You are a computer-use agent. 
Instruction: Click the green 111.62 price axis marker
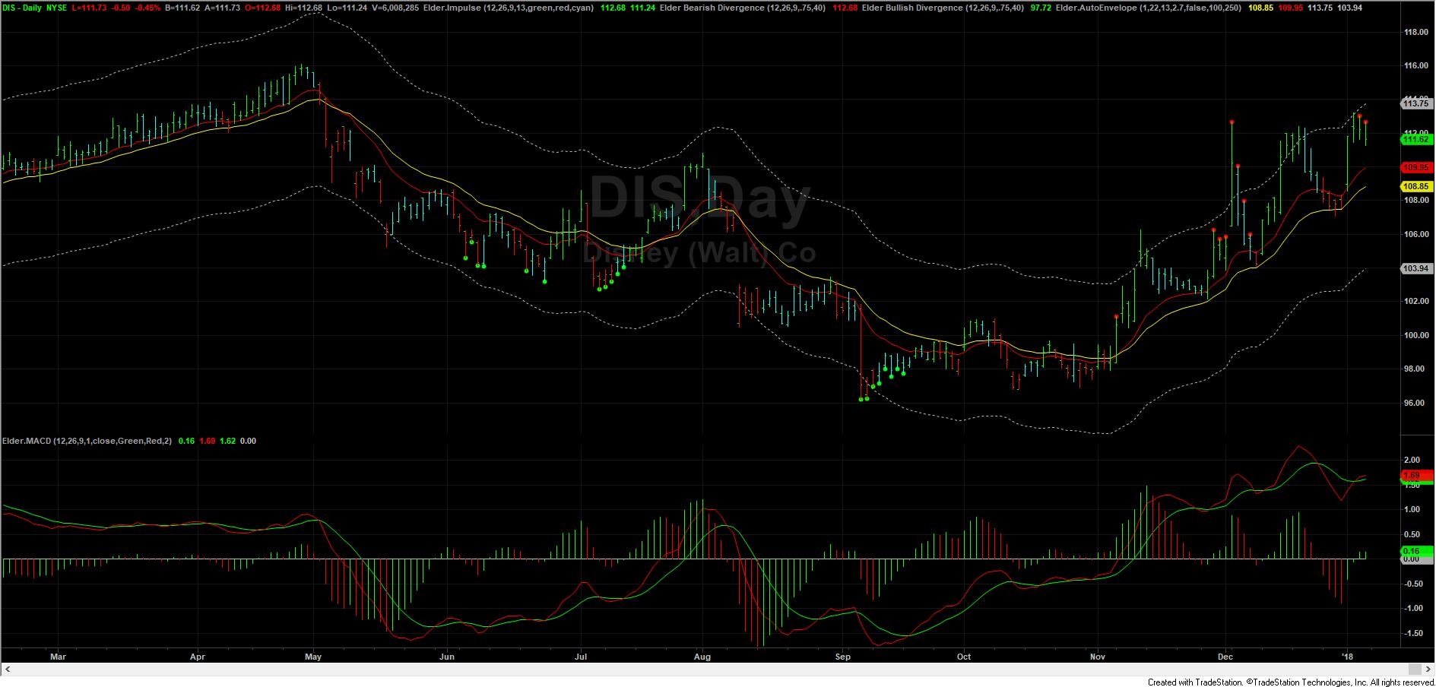tap(1416, 140)
